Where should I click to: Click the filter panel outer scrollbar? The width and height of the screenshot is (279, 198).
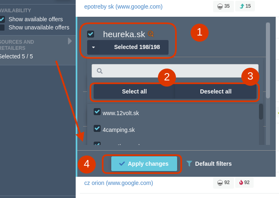pos(268,60)
